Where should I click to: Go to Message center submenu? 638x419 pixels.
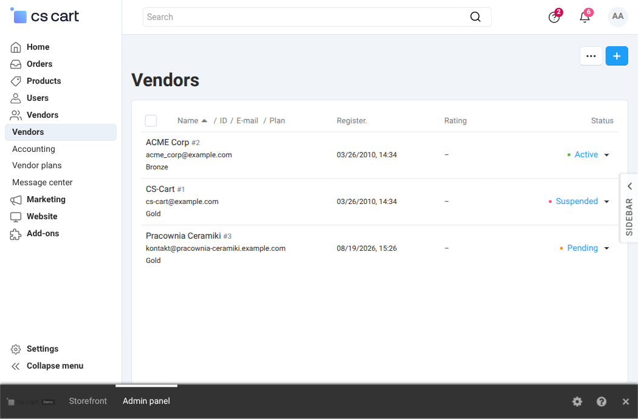43,183
